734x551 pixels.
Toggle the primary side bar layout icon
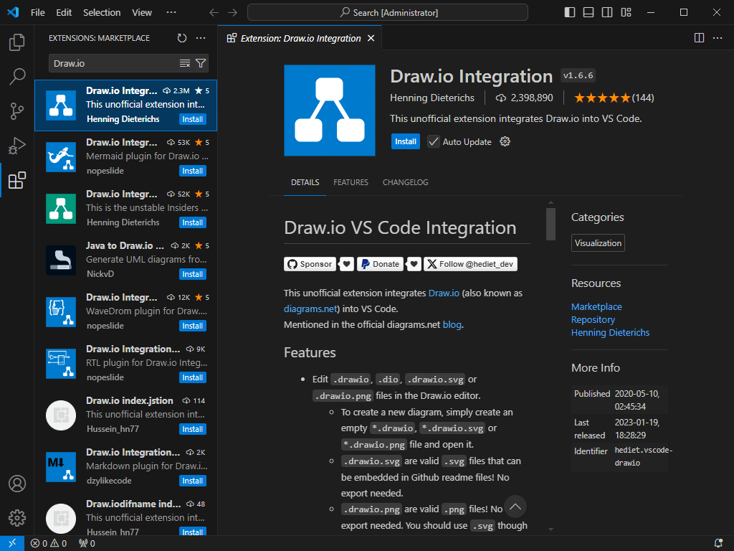click(x=570, y=13)
